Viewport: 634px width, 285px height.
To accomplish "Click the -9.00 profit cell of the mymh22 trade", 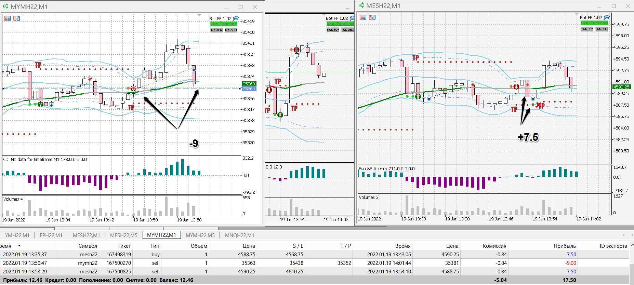I will pos(570,263).
